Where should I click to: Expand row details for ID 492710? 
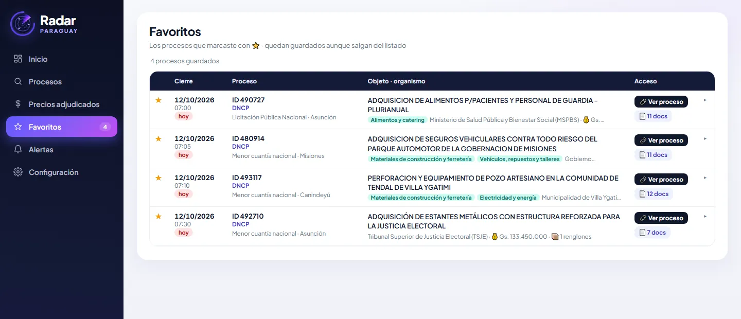pyautogui.click(x=705, y=217)
